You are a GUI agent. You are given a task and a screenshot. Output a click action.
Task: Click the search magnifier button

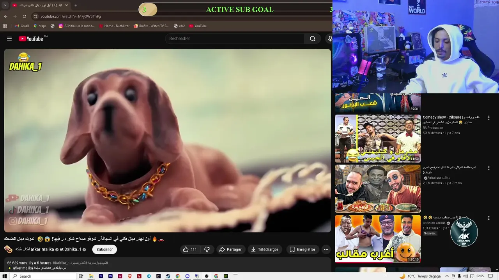tap(313, 38)
